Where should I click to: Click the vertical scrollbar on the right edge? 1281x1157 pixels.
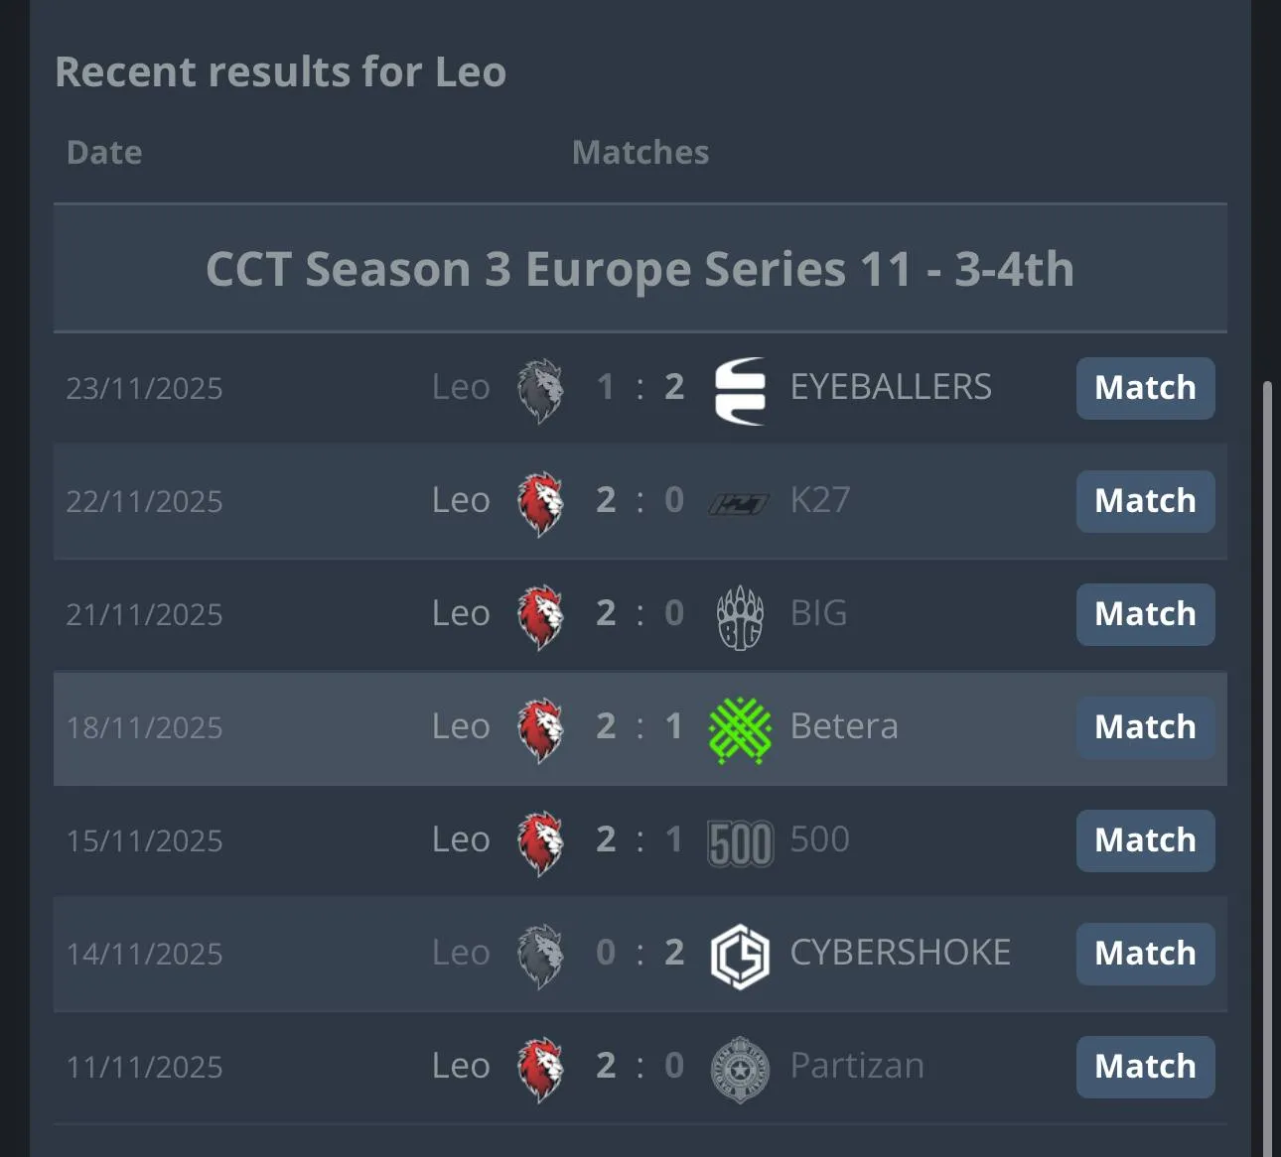(1266, 754)
